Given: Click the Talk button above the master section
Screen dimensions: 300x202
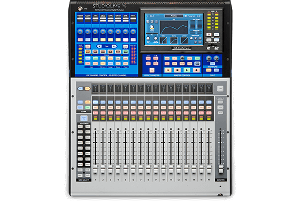Looking at the screenshot, I should pyautogui.click(x=220, y=89).
